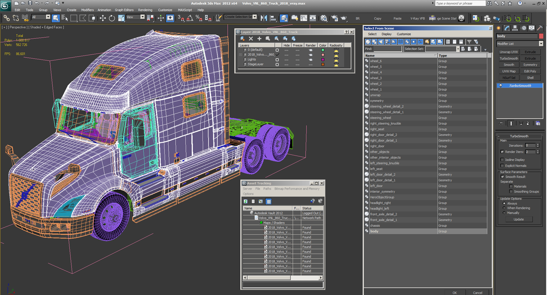The width and height of the screenshot is (547, 295).
Task: Click OK in Select From Scene
Action: pos(455,293)
